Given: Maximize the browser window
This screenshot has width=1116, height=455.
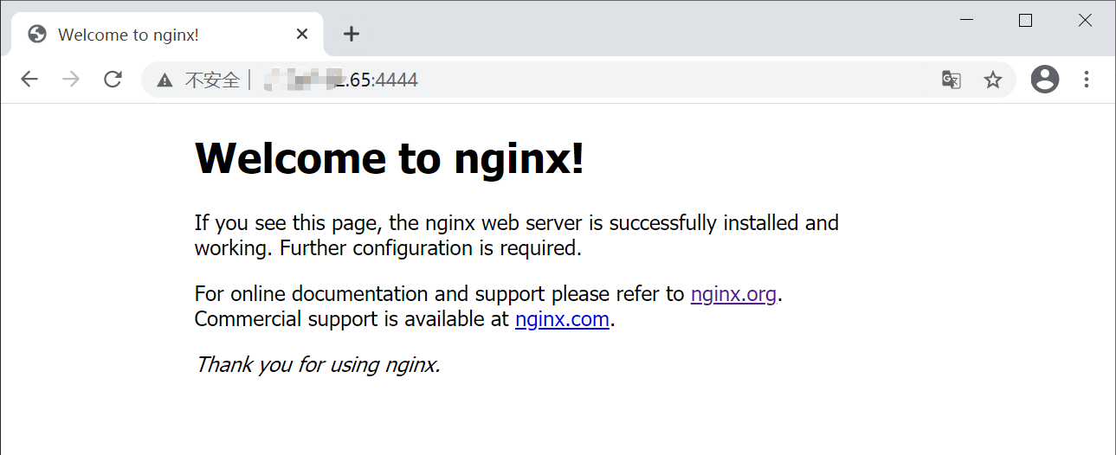Looking at the screenshot, I should pos(1026,20).
